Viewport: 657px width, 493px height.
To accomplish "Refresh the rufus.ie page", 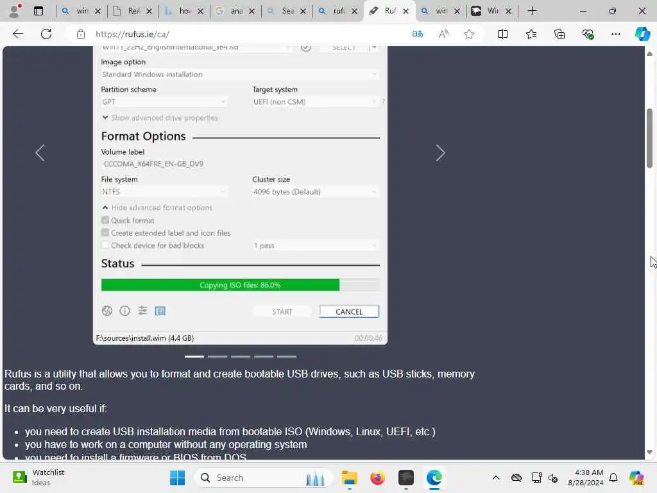I will click(x=46, y=34).
